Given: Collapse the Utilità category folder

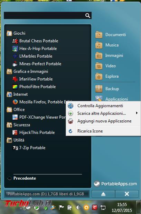Looking at the screenshot, I should 15,140.
